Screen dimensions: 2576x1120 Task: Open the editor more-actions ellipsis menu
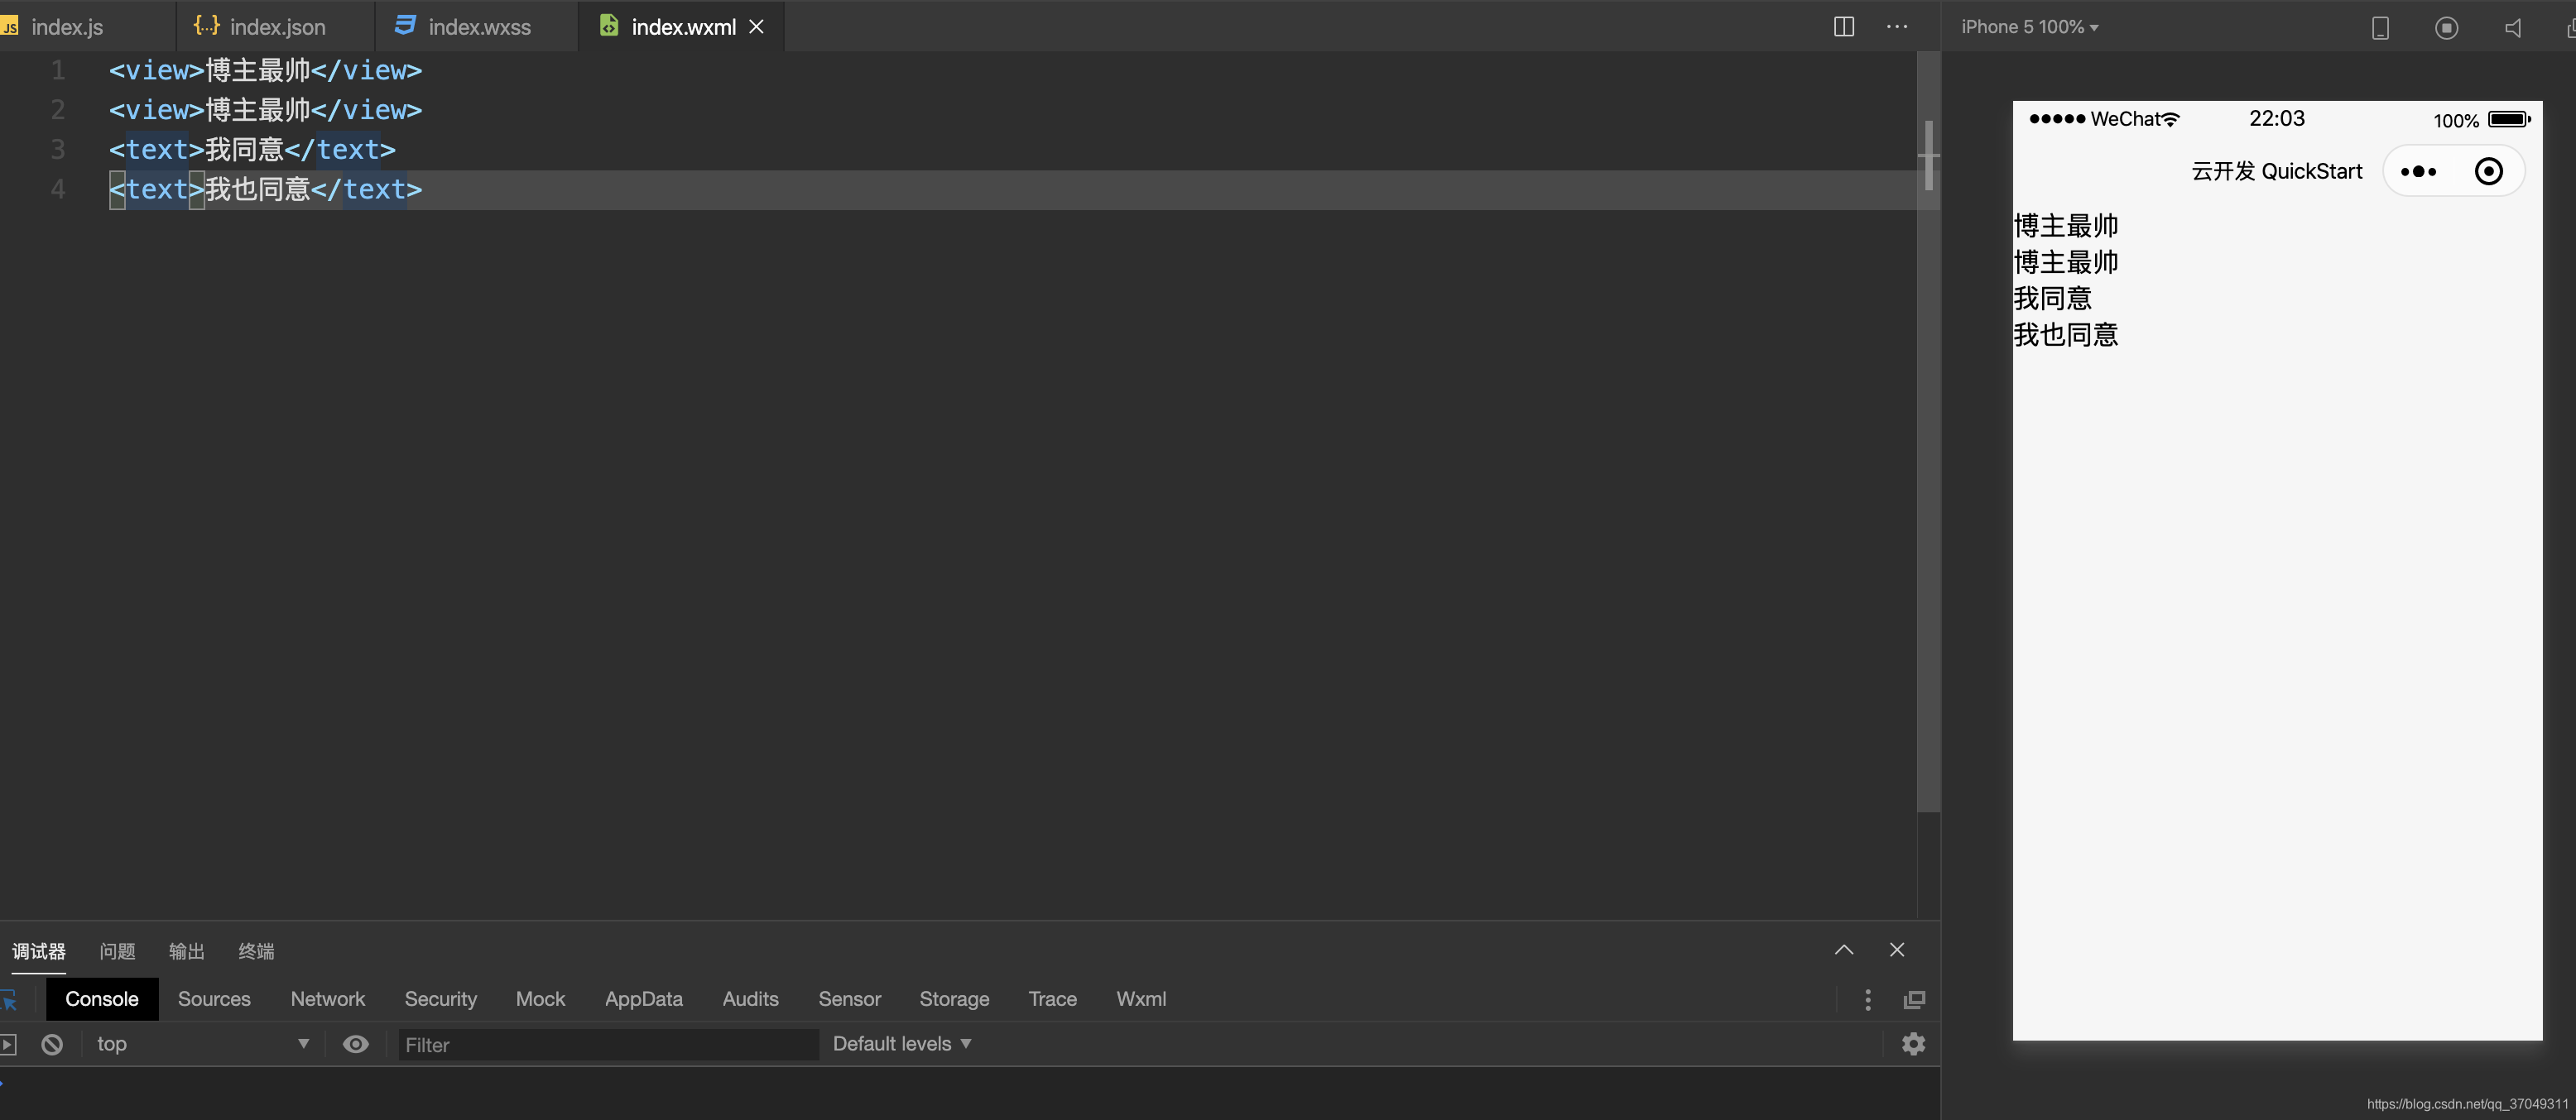[x=1896, y=27]
